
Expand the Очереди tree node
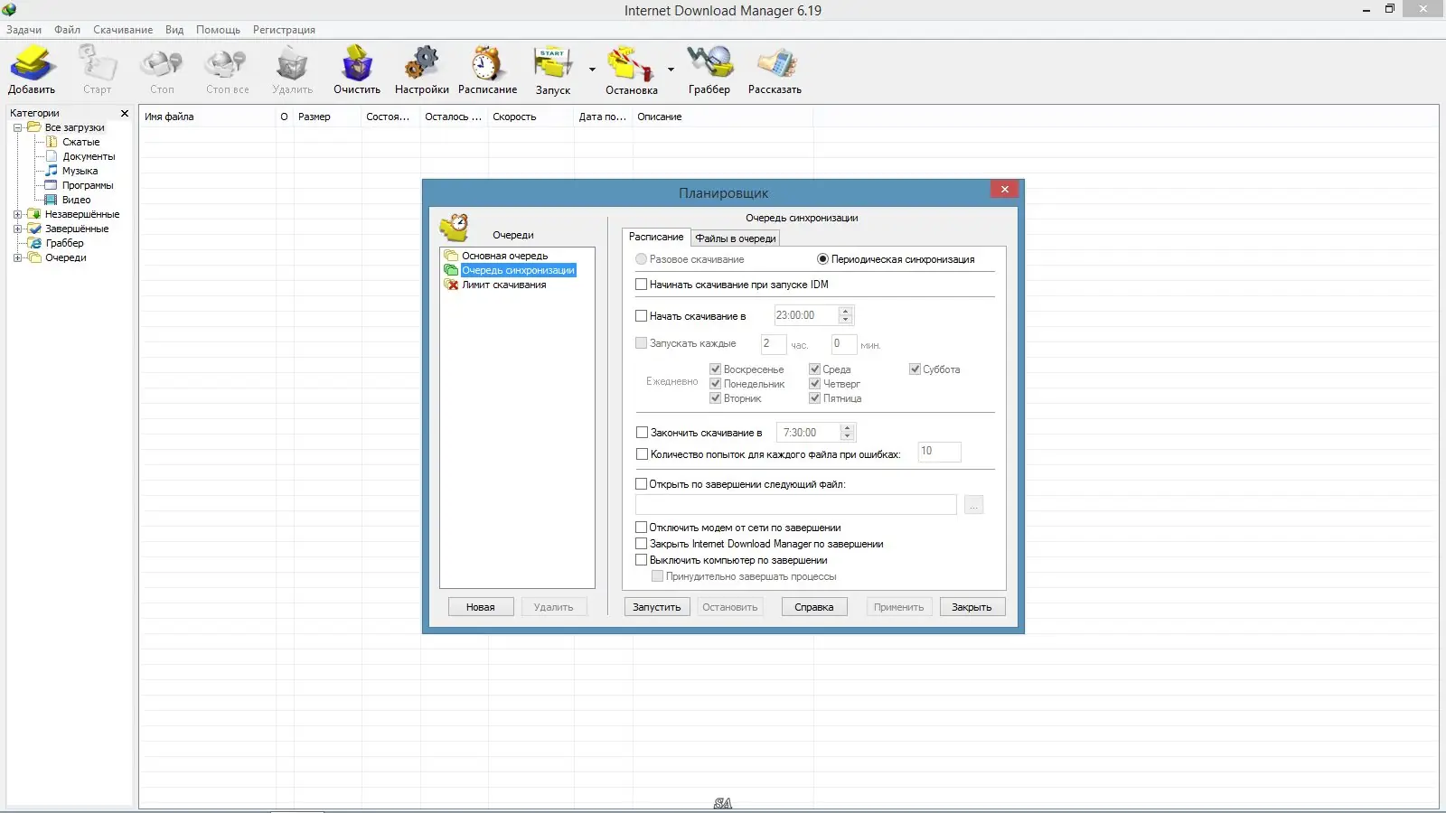click(17, 257)
